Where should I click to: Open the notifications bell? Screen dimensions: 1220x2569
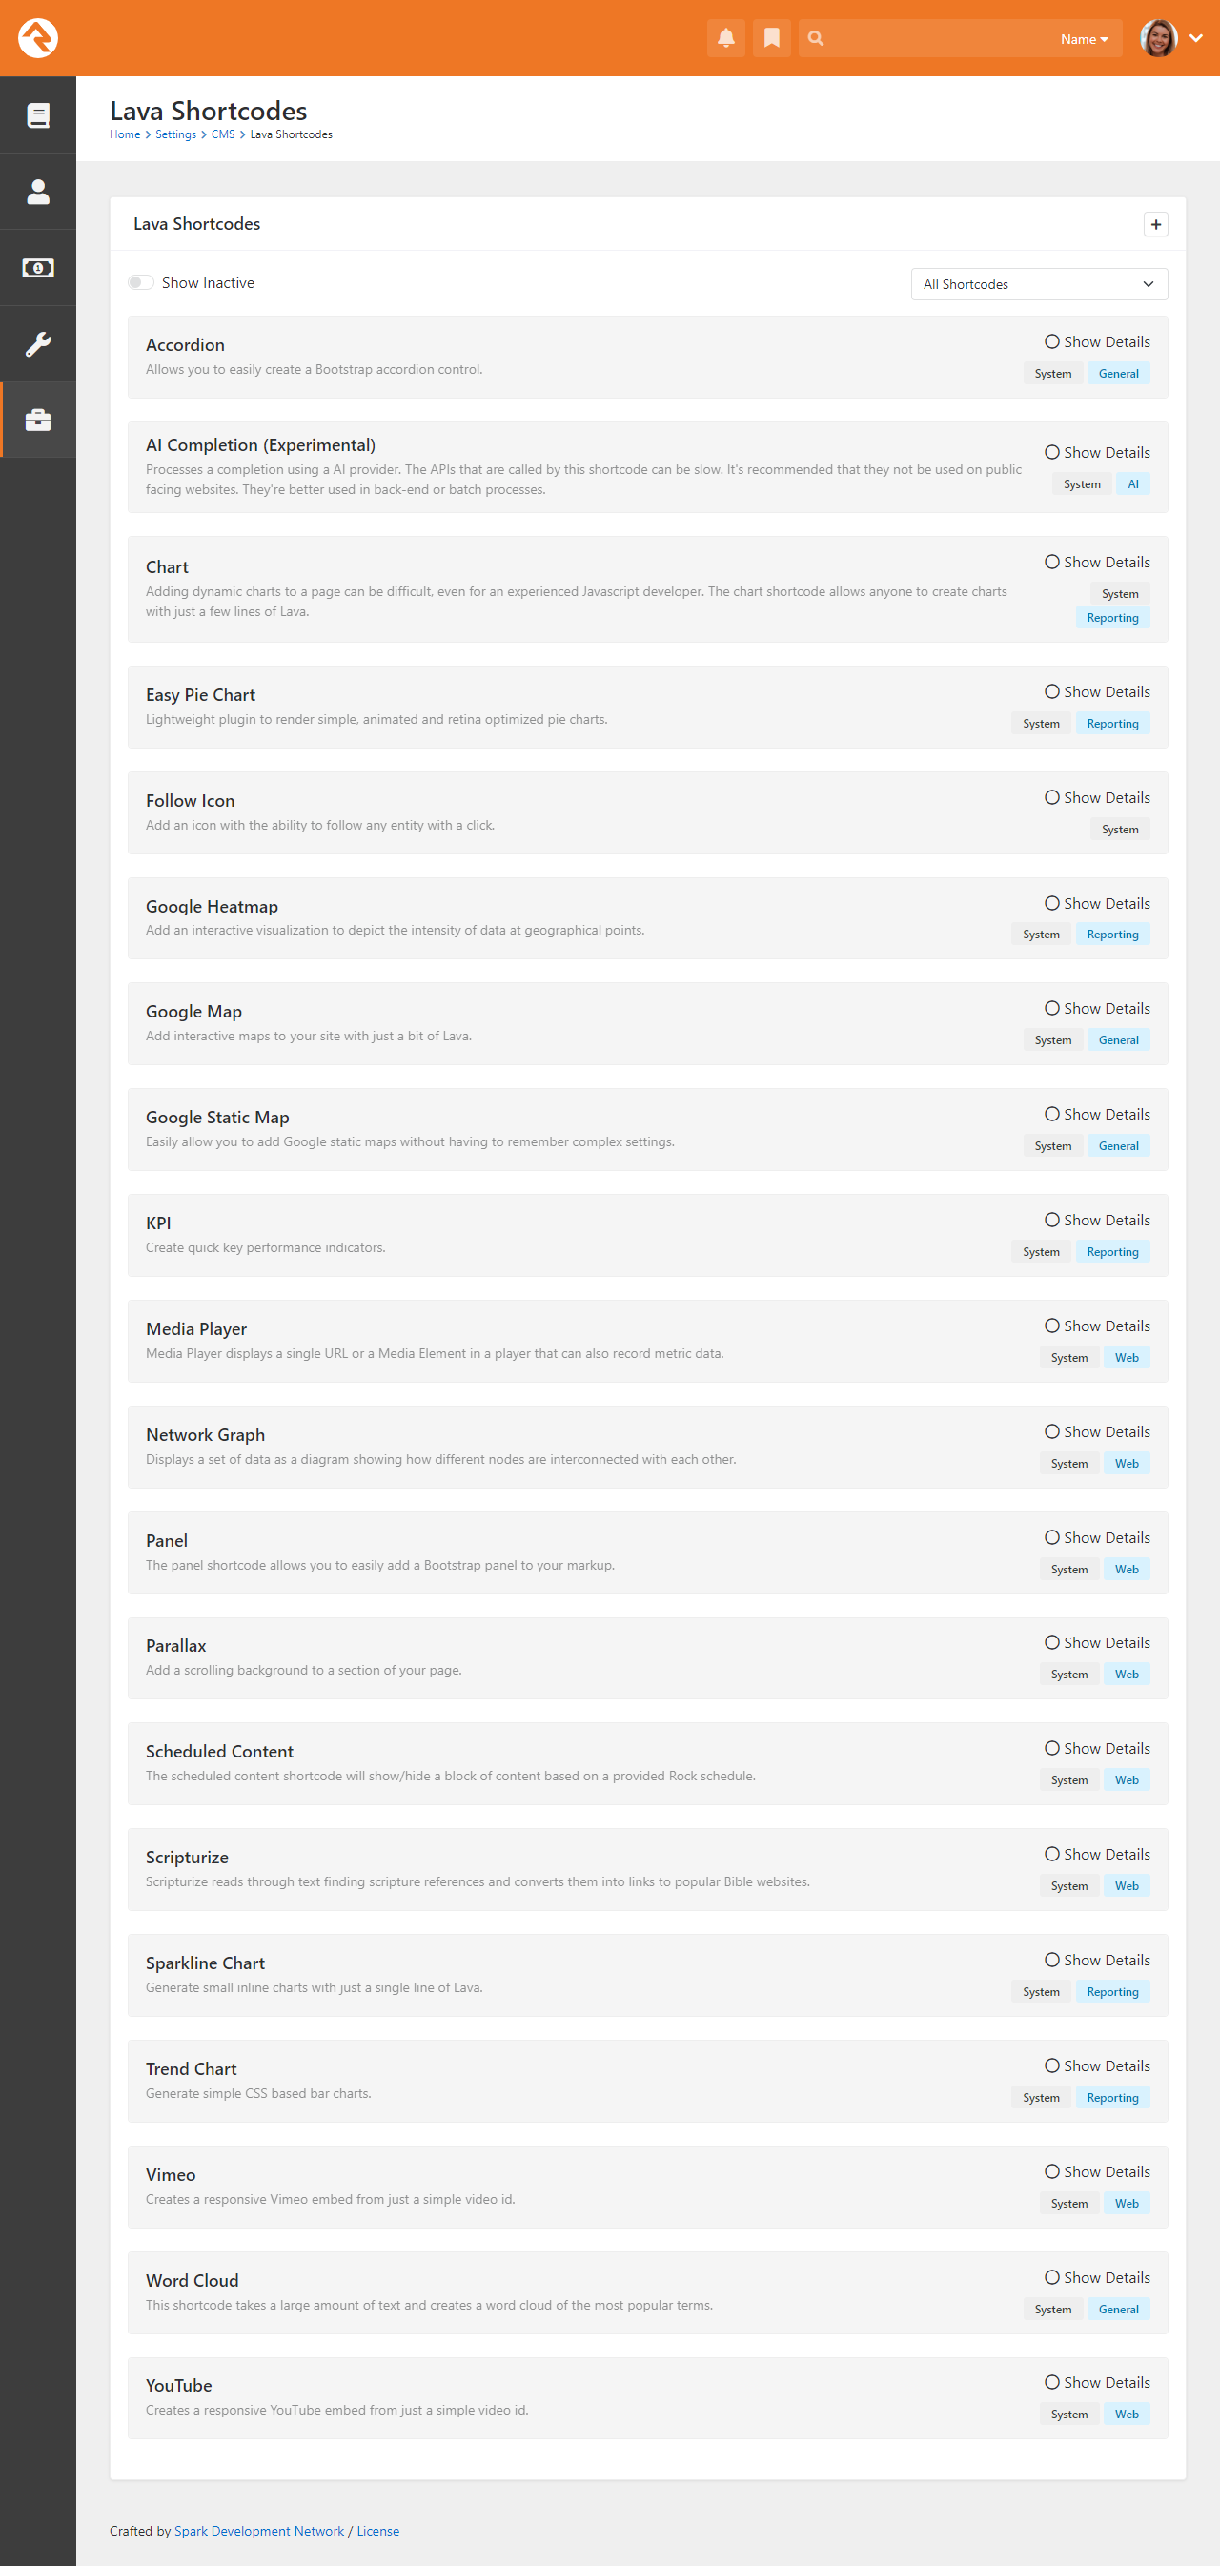tap(725, 38)
